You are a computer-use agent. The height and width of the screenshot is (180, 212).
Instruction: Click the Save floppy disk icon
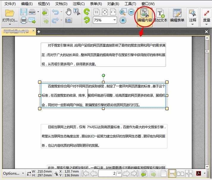coord(23,12)
